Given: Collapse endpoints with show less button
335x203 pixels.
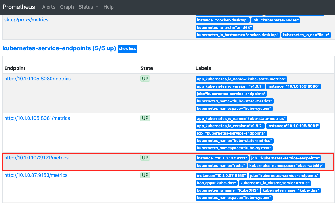Looking at the screenshot, I should click(x=127, y=49).
